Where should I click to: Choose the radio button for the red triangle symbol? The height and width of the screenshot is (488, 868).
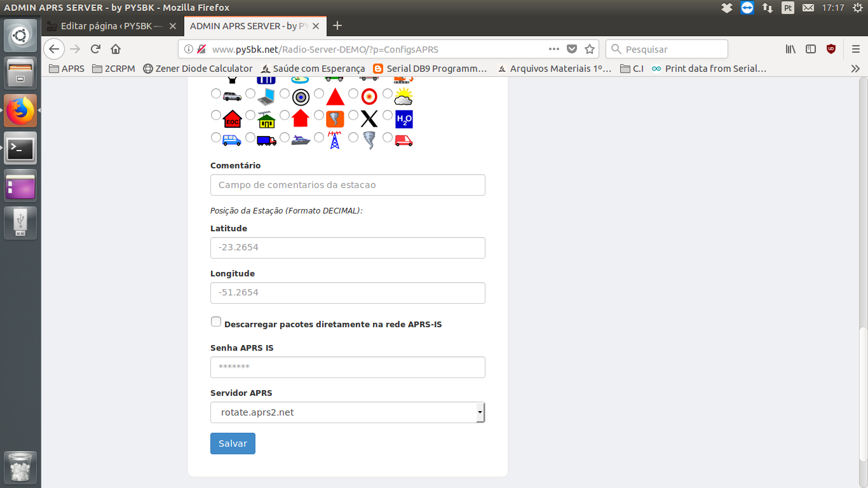[x=319, y=93]
